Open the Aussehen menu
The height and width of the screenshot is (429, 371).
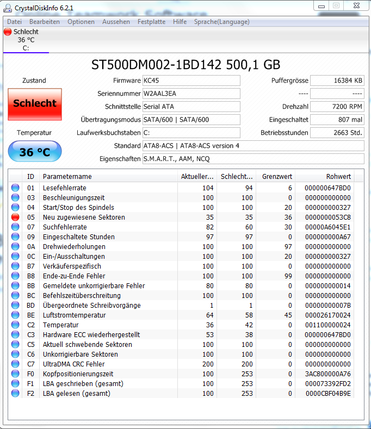[x=116, y=22]
